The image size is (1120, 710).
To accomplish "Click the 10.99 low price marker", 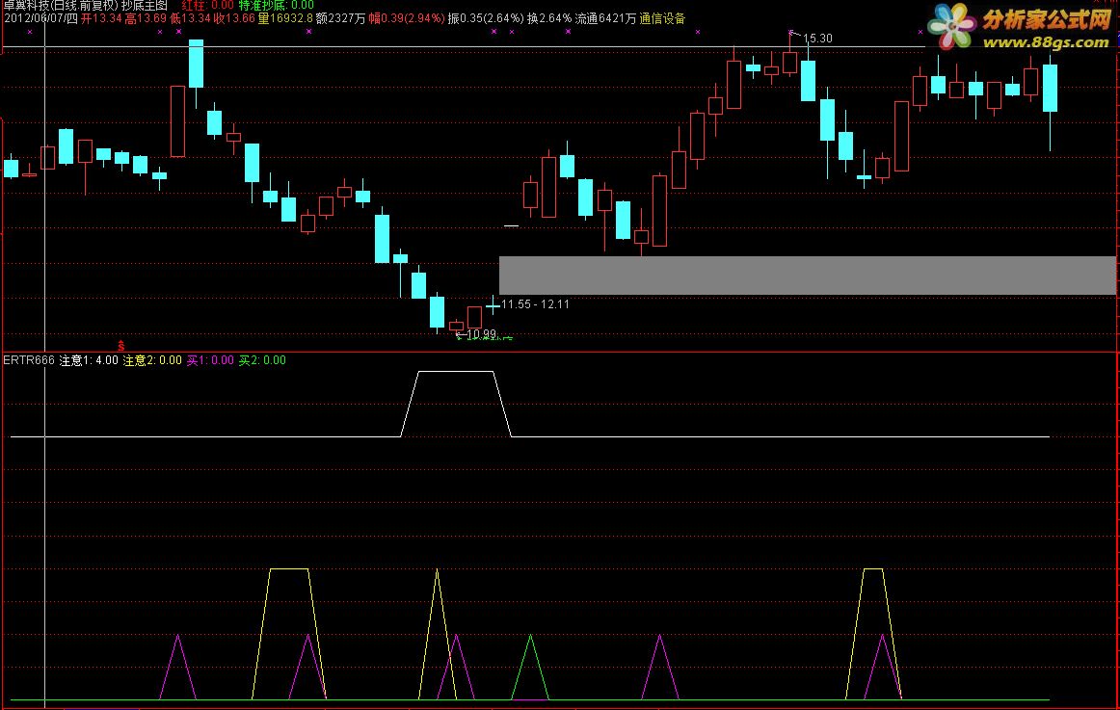I will click(x=481, y=334).
